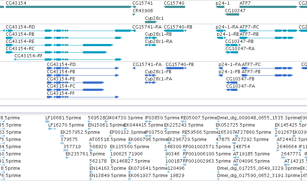Select Dmel_dig_017255_0649_3229.3prime feature
Screen dimensions: 307x181
pyautogui.click(x=218, y=172)
